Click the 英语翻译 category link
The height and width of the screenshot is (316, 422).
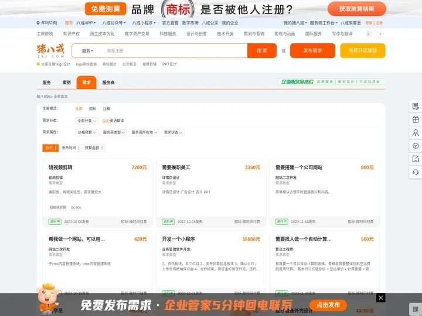pyautogui.click(x=117, y=121)
